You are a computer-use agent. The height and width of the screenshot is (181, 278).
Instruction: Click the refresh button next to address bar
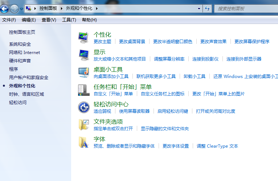point(207,8)
